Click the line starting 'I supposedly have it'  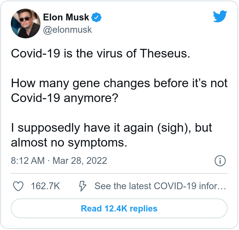(x=111, y=128)
